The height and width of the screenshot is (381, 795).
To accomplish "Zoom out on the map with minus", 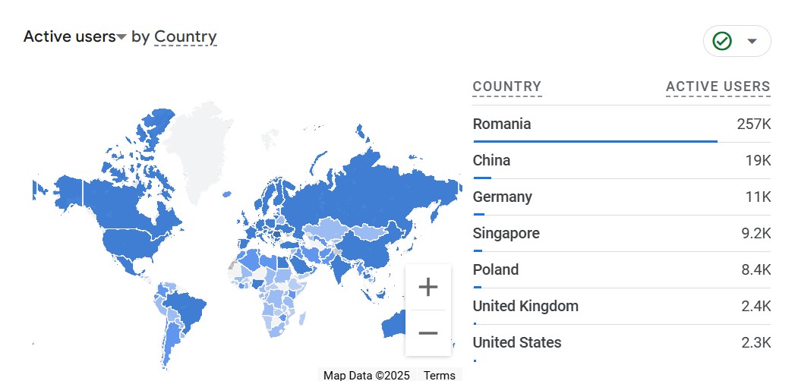I will pos(428,333).
